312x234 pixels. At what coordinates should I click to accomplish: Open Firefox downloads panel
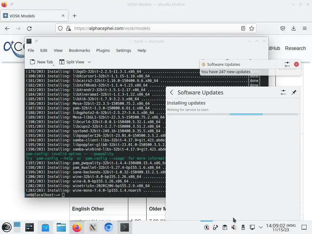click(293, 28)
